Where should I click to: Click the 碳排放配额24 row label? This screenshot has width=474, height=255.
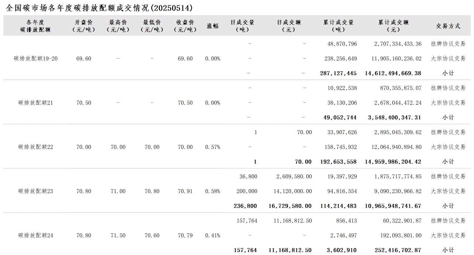(x=36, y=235)
